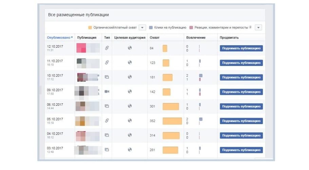
Task: Click Вовлечение column header
Action: tap(196, 37)
